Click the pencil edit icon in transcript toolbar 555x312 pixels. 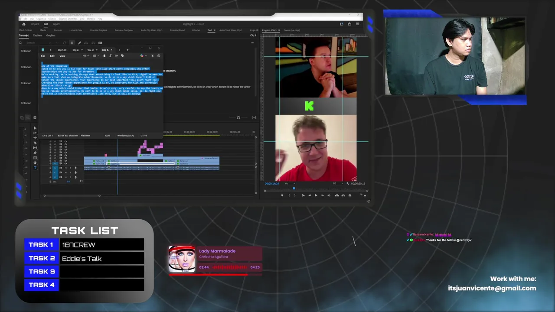[79, 43]
